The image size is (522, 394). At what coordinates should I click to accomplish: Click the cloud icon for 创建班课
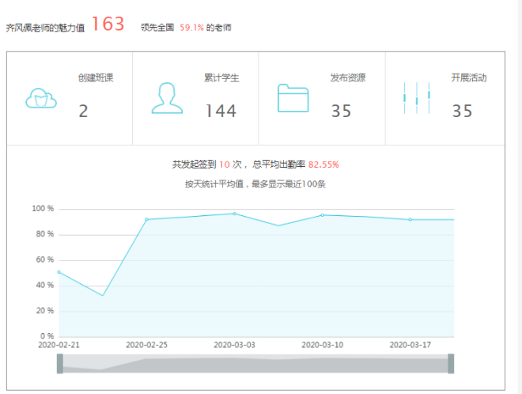pos(41,99)
